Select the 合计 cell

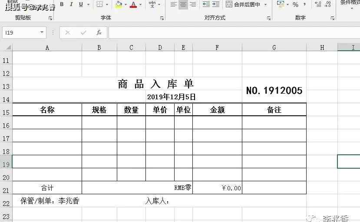coord(47,188)
